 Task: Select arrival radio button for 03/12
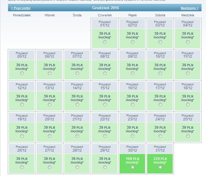click(160, 42)
